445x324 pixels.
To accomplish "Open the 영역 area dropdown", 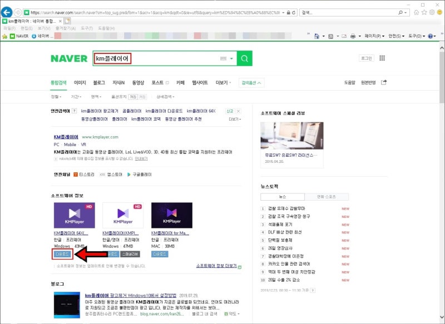I will 96,97.
